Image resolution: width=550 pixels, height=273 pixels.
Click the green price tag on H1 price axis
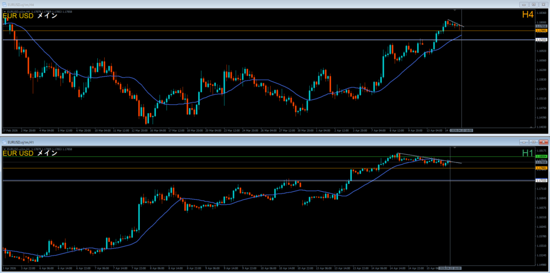tap(541, 156)
